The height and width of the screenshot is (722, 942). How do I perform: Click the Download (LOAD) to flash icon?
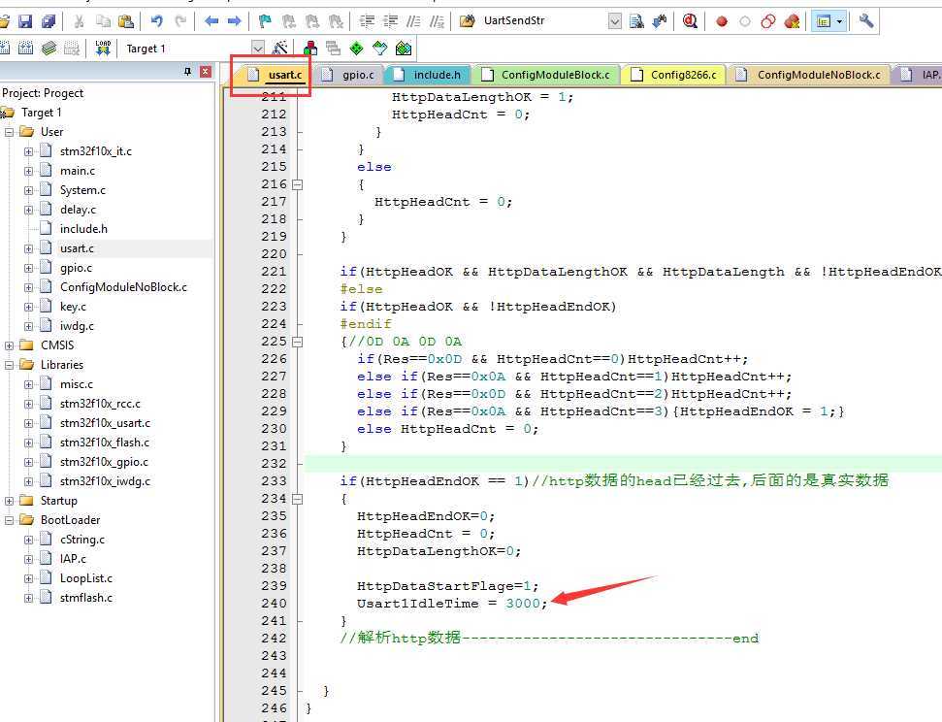tap(103, 48)
